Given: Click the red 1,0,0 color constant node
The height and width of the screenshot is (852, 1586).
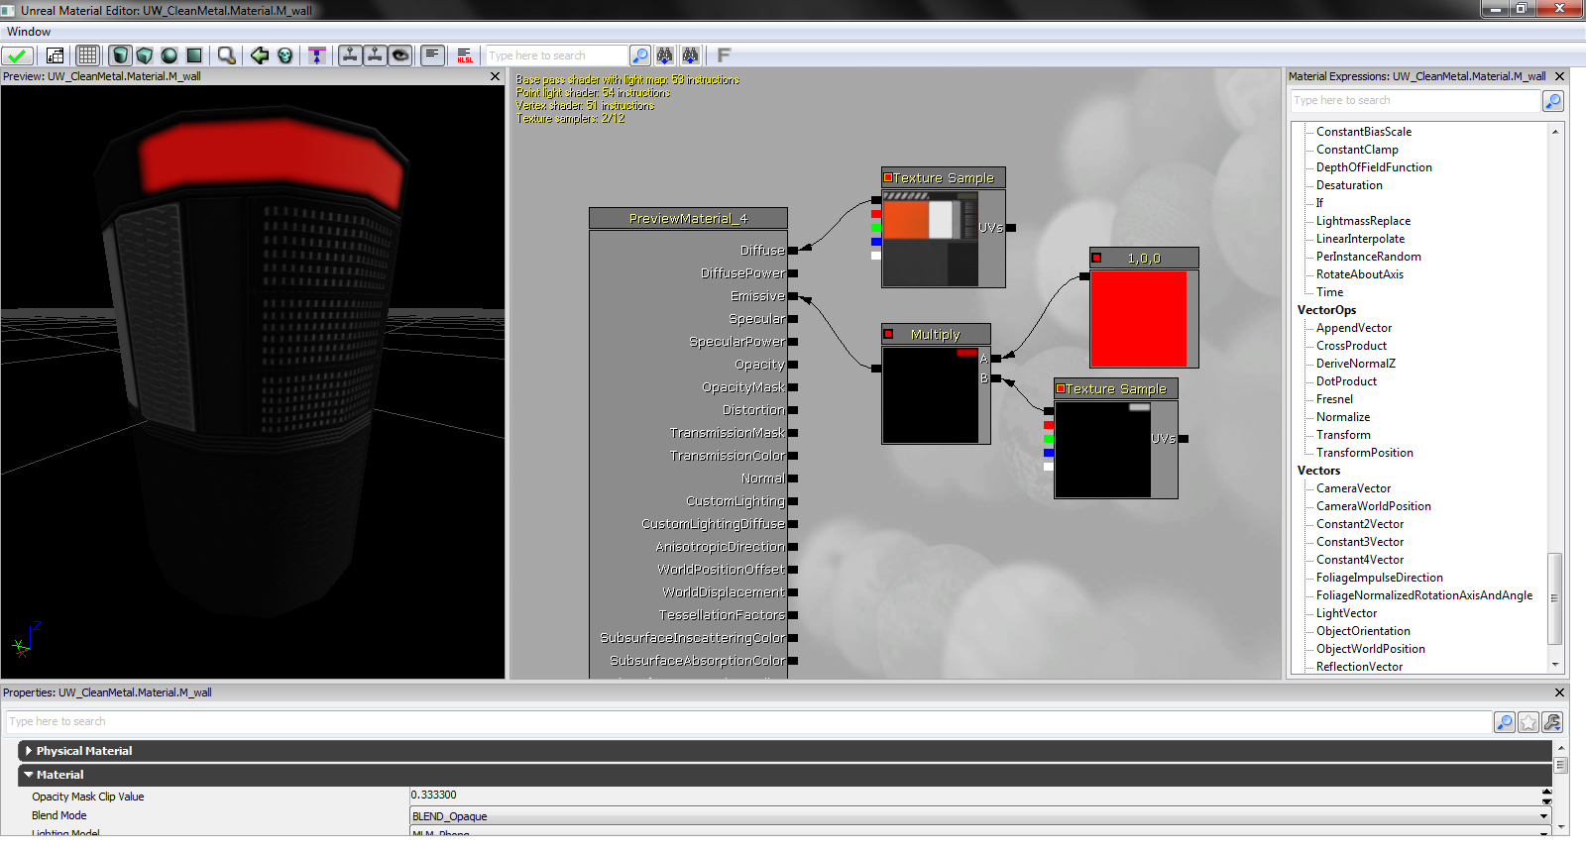Looking at the screenshot, I should [x=1138, y=318].
